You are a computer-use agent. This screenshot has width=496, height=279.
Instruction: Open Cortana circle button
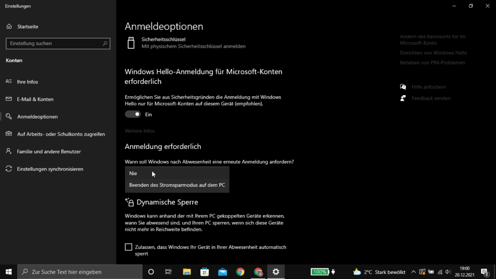click(151, 272)
